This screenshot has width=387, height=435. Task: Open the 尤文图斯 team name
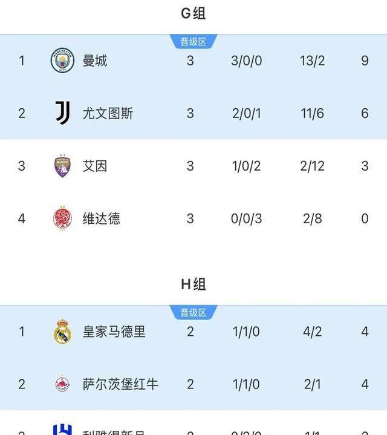click(x=108, y=113)
